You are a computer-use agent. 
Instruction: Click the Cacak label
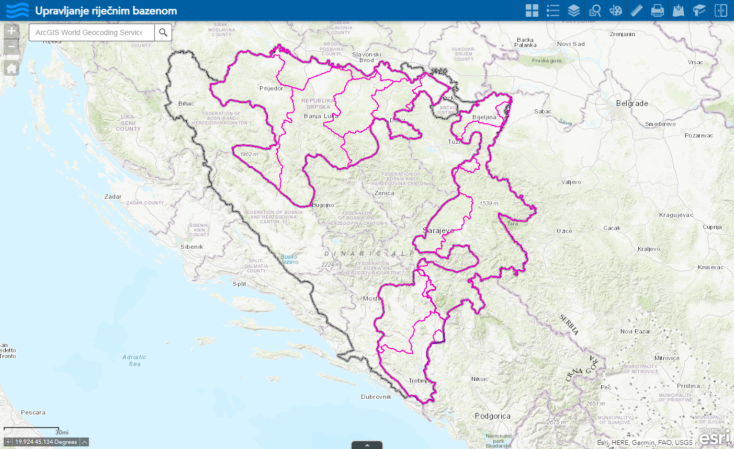click(x=612, y=228)
